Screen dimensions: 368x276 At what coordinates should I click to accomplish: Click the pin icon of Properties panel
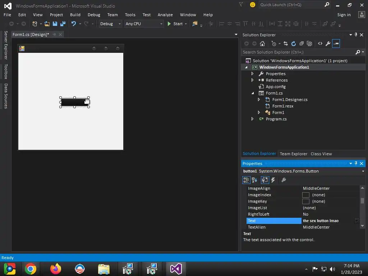click(356, 164)
